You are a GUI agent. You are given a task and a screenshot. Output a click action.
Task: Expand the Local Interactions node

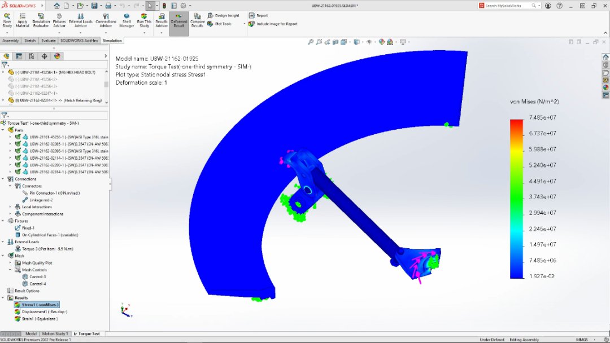(10, 207)
